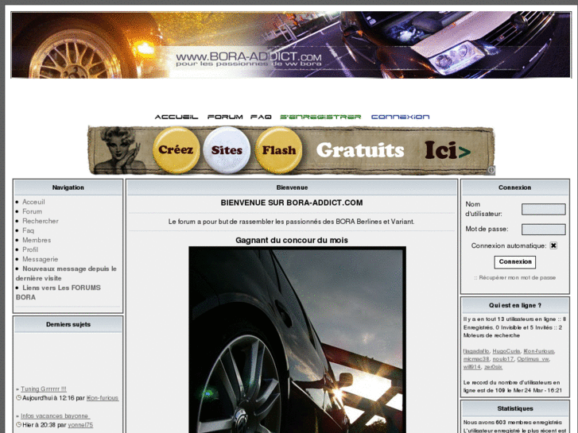Open HugoCuris profile in online list

pos(506,351)
